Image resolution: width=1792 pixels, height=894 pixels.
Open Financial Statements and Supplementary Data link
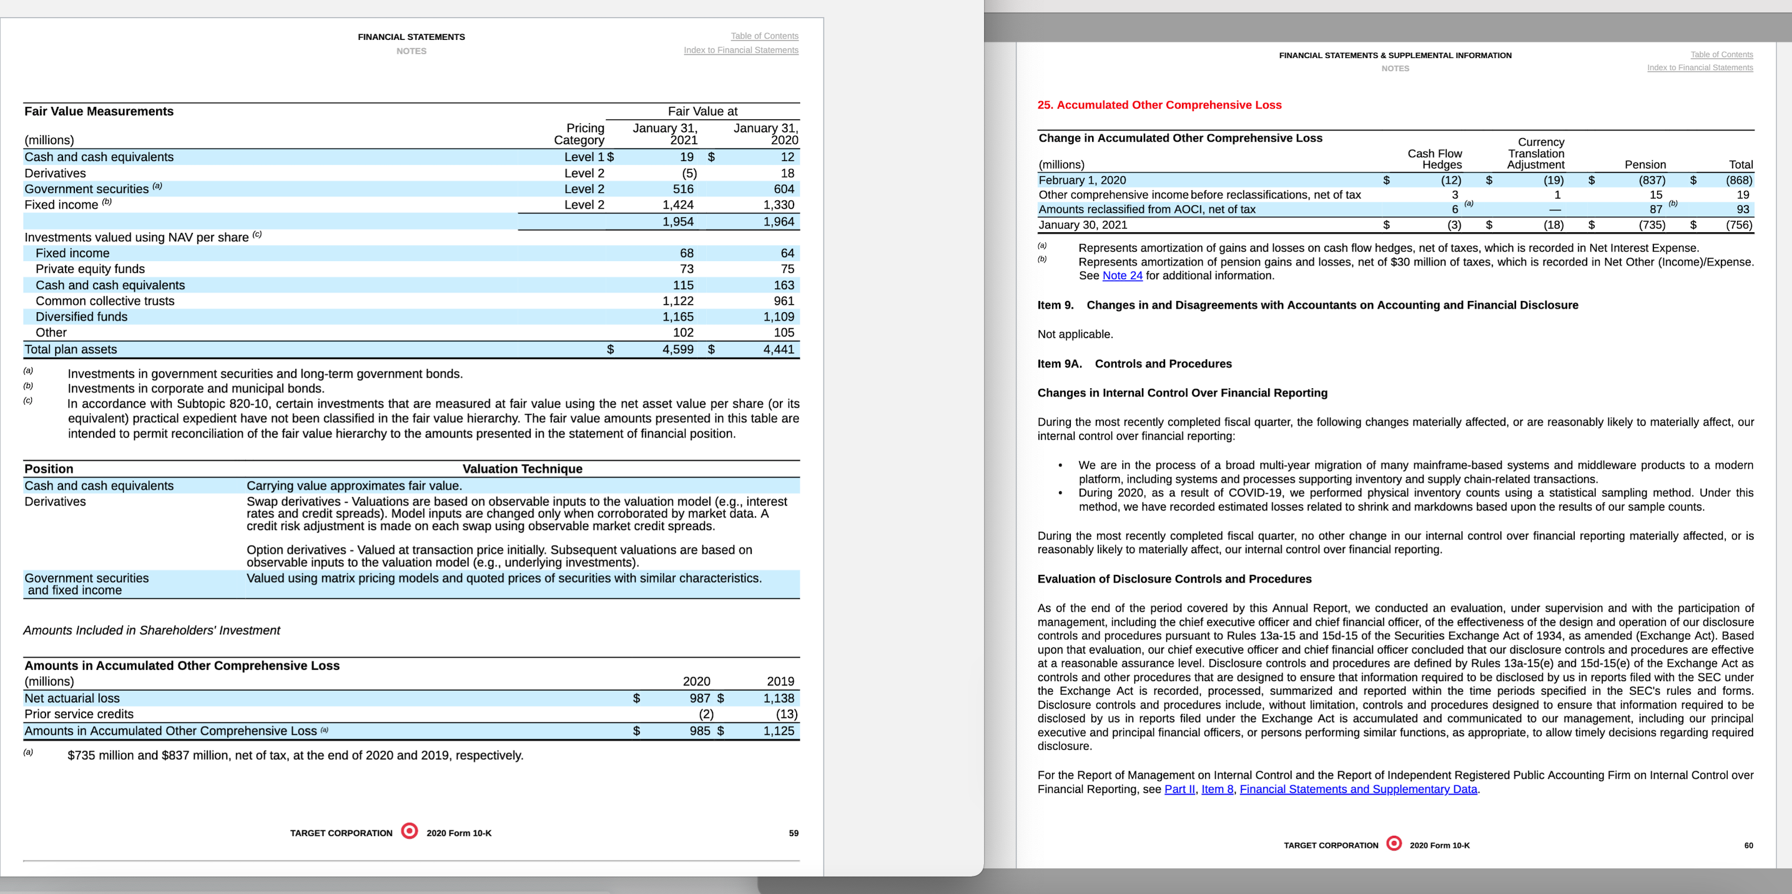1358,789
